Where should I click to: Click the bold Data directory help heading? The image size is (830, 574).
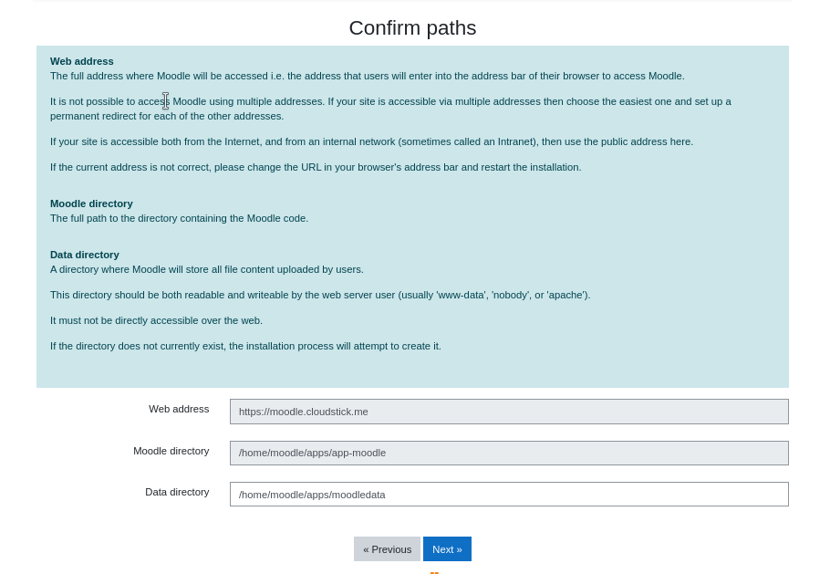[x=85, y=255]
